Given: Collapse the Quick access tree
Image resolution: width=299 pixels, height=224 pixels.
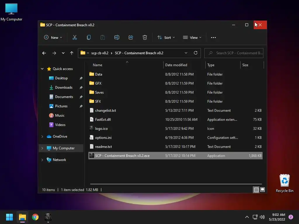Looking at the screenshot, I should coord(42,69).
